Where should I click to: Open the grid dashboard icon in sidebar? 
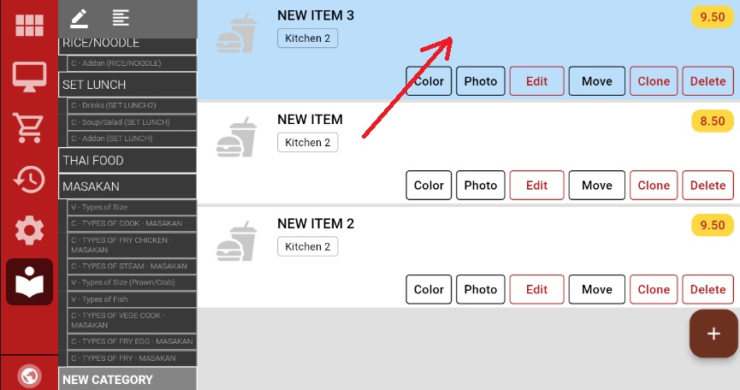pyautogui.click(x=29, y=26)
